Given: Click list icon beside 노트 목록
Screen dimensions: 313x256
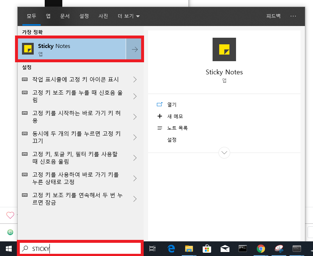Looking at the screenshot, I should coord(160,128).
